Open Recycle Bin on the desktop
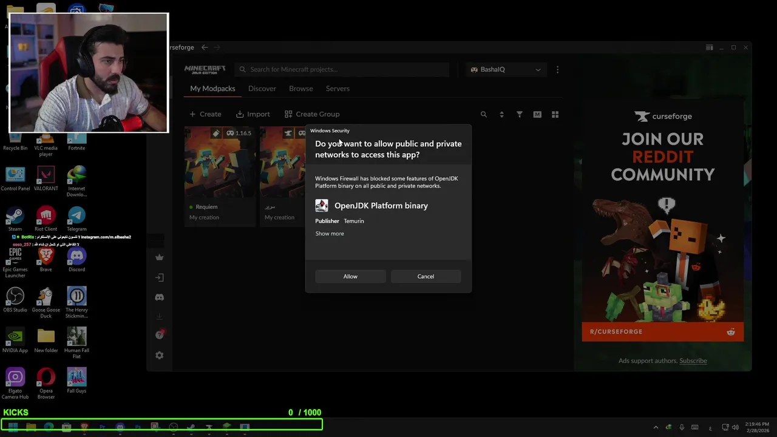Image resolution: width=777 pixels, height=437 pixels. pyautogui.click(x=15, y=142)
